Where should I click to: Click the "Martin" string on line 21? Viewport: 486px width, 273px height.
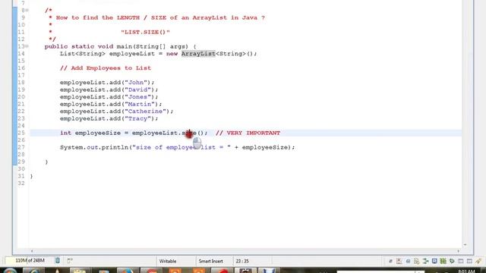[140, 104]
